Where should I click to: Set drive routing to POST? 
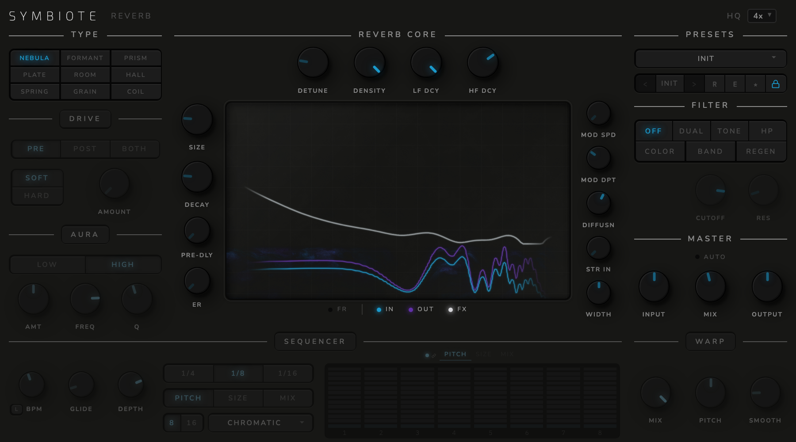(85, 149)
